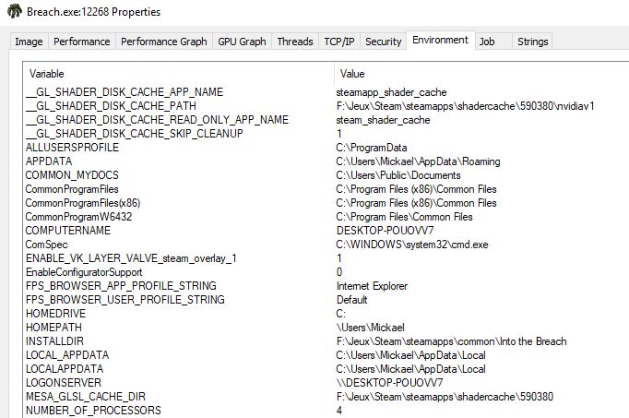This screenshot has width=629, height=418.
Task: Click the processor count value 4
Action: click(339, 411)
